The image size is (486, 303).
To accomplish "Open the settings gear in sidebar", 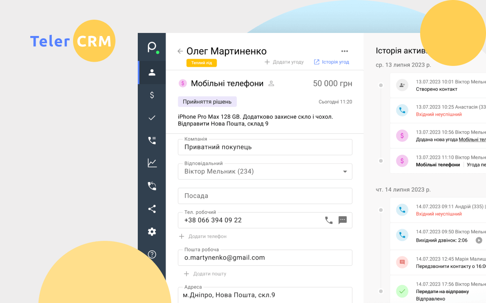I will point(152,231).
